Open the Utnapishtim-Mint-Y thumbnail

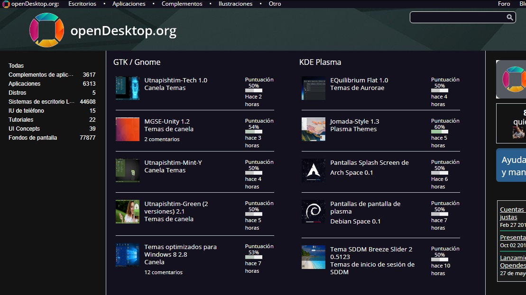tap(128, 170)
